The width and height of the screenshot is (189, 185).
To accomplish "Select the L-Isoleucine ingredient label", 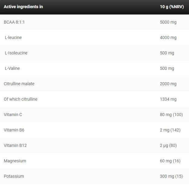I will pos(16,53).
